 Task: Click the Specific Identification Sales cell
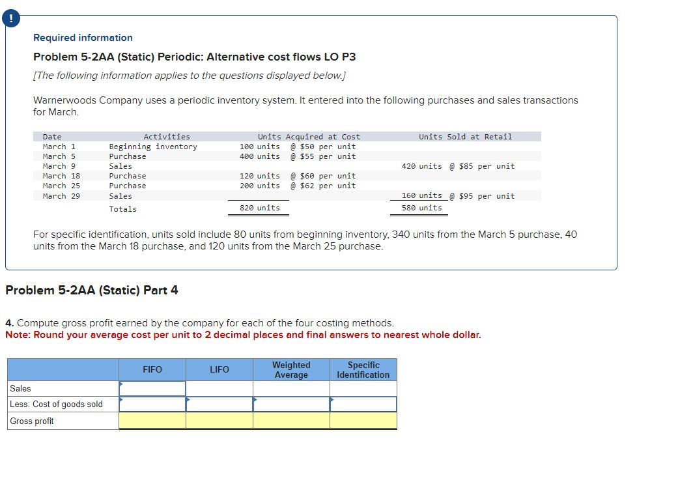click(x=363, y=388)
